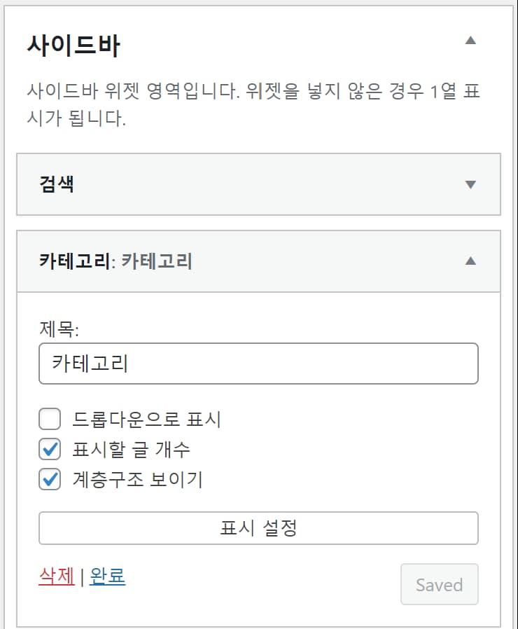Focus the 제목 text input field
This screenshot has width=518, height=629.
tap(258, 364)
